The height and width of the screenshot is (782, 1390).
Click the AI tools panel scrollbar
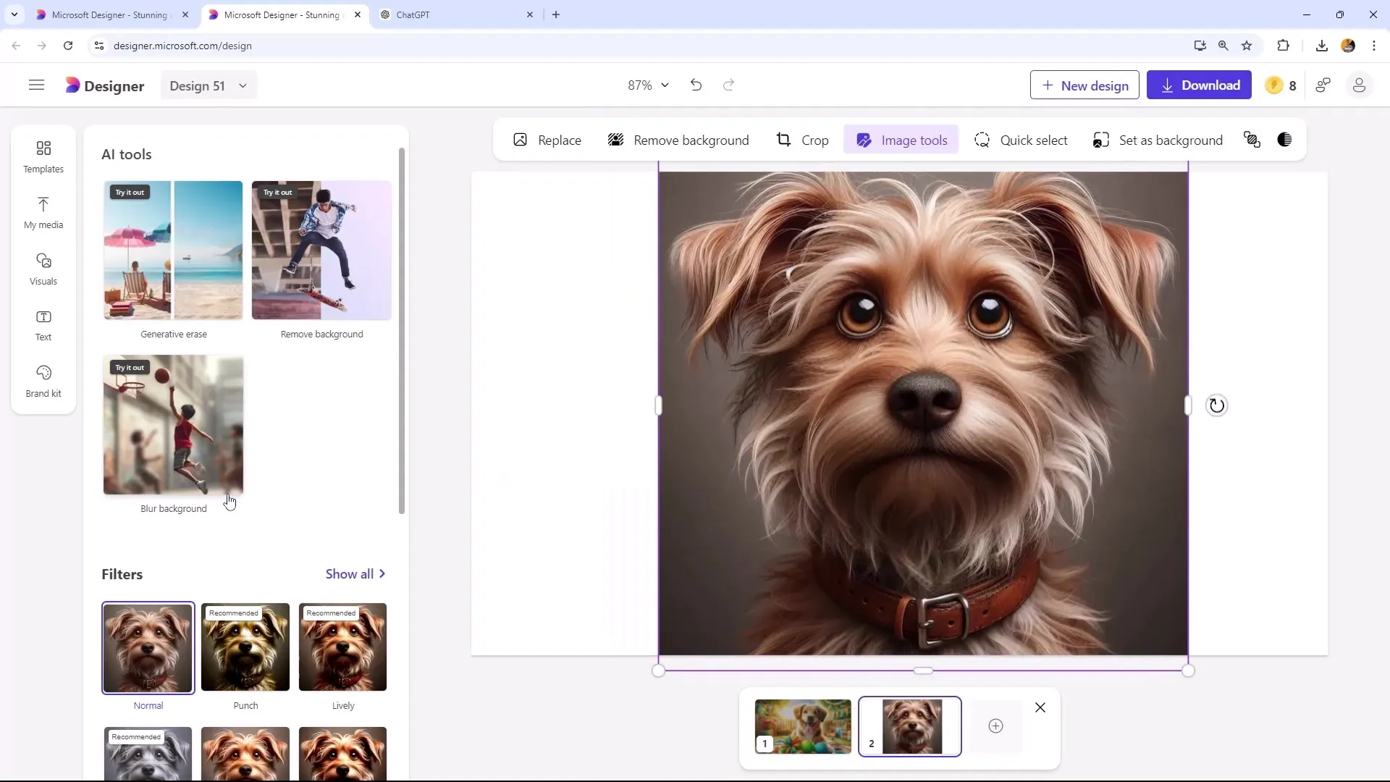402,331
